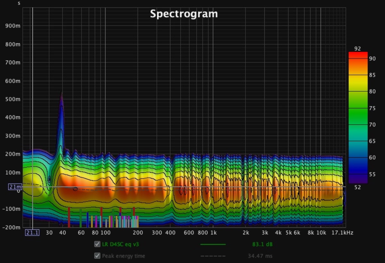
Task: Pick the red band atop the color scale
Action: [x=358, y=55]
